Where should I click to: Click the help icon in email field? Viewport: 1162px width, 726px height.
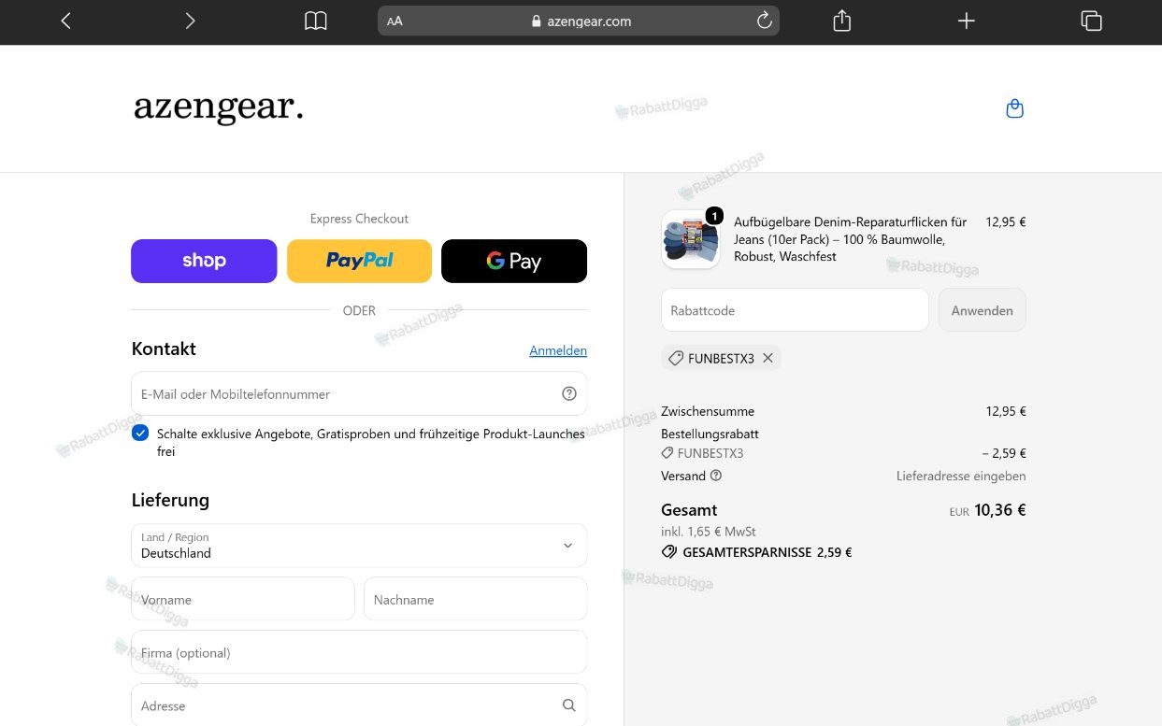click(568, 393)
